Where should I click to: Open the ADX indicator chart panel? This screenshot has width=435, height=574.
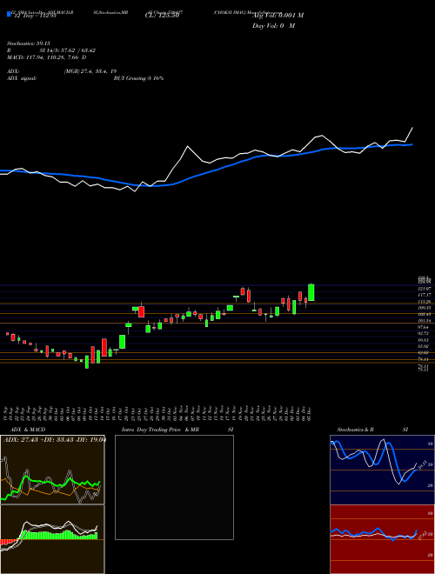(52, 470)
